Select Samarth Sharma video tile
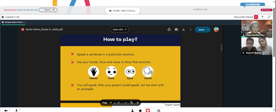Screen dimensions: 276x112 (256, 46)
